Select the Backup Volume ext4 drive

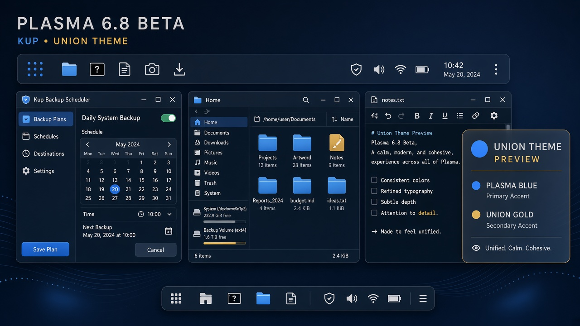219,235
